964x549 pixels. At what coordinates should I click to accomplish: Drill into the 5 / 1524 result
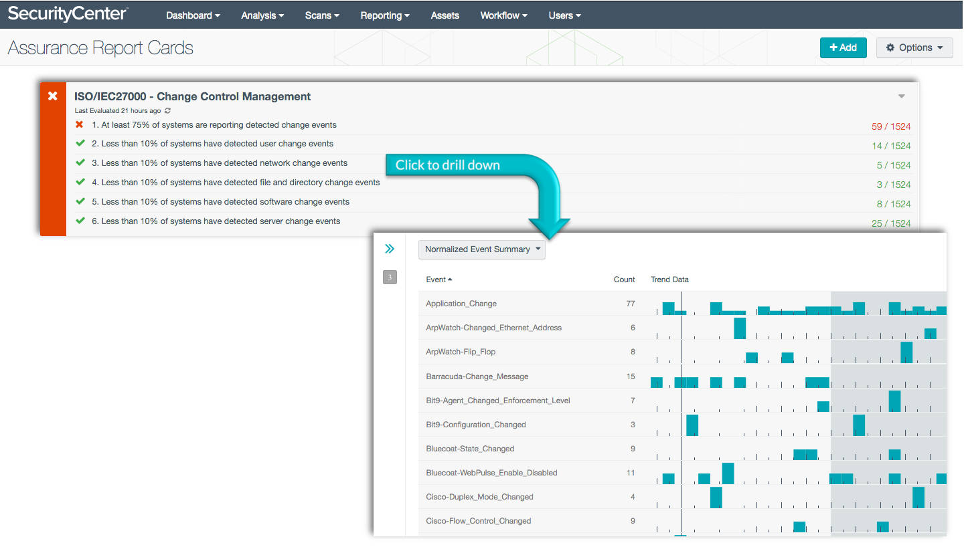(894, 165)
